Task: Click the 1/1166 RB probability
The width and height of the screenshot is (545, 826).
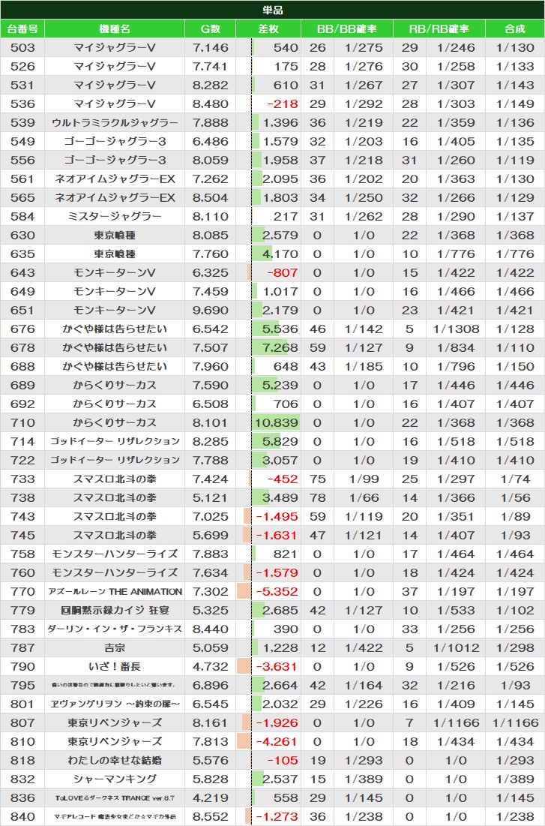Action: pos(456,722)
